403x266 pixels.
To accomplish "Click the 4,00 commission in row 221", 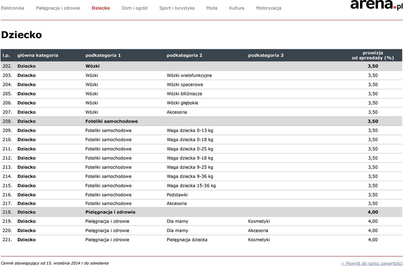I will click(x=373, y=240).
